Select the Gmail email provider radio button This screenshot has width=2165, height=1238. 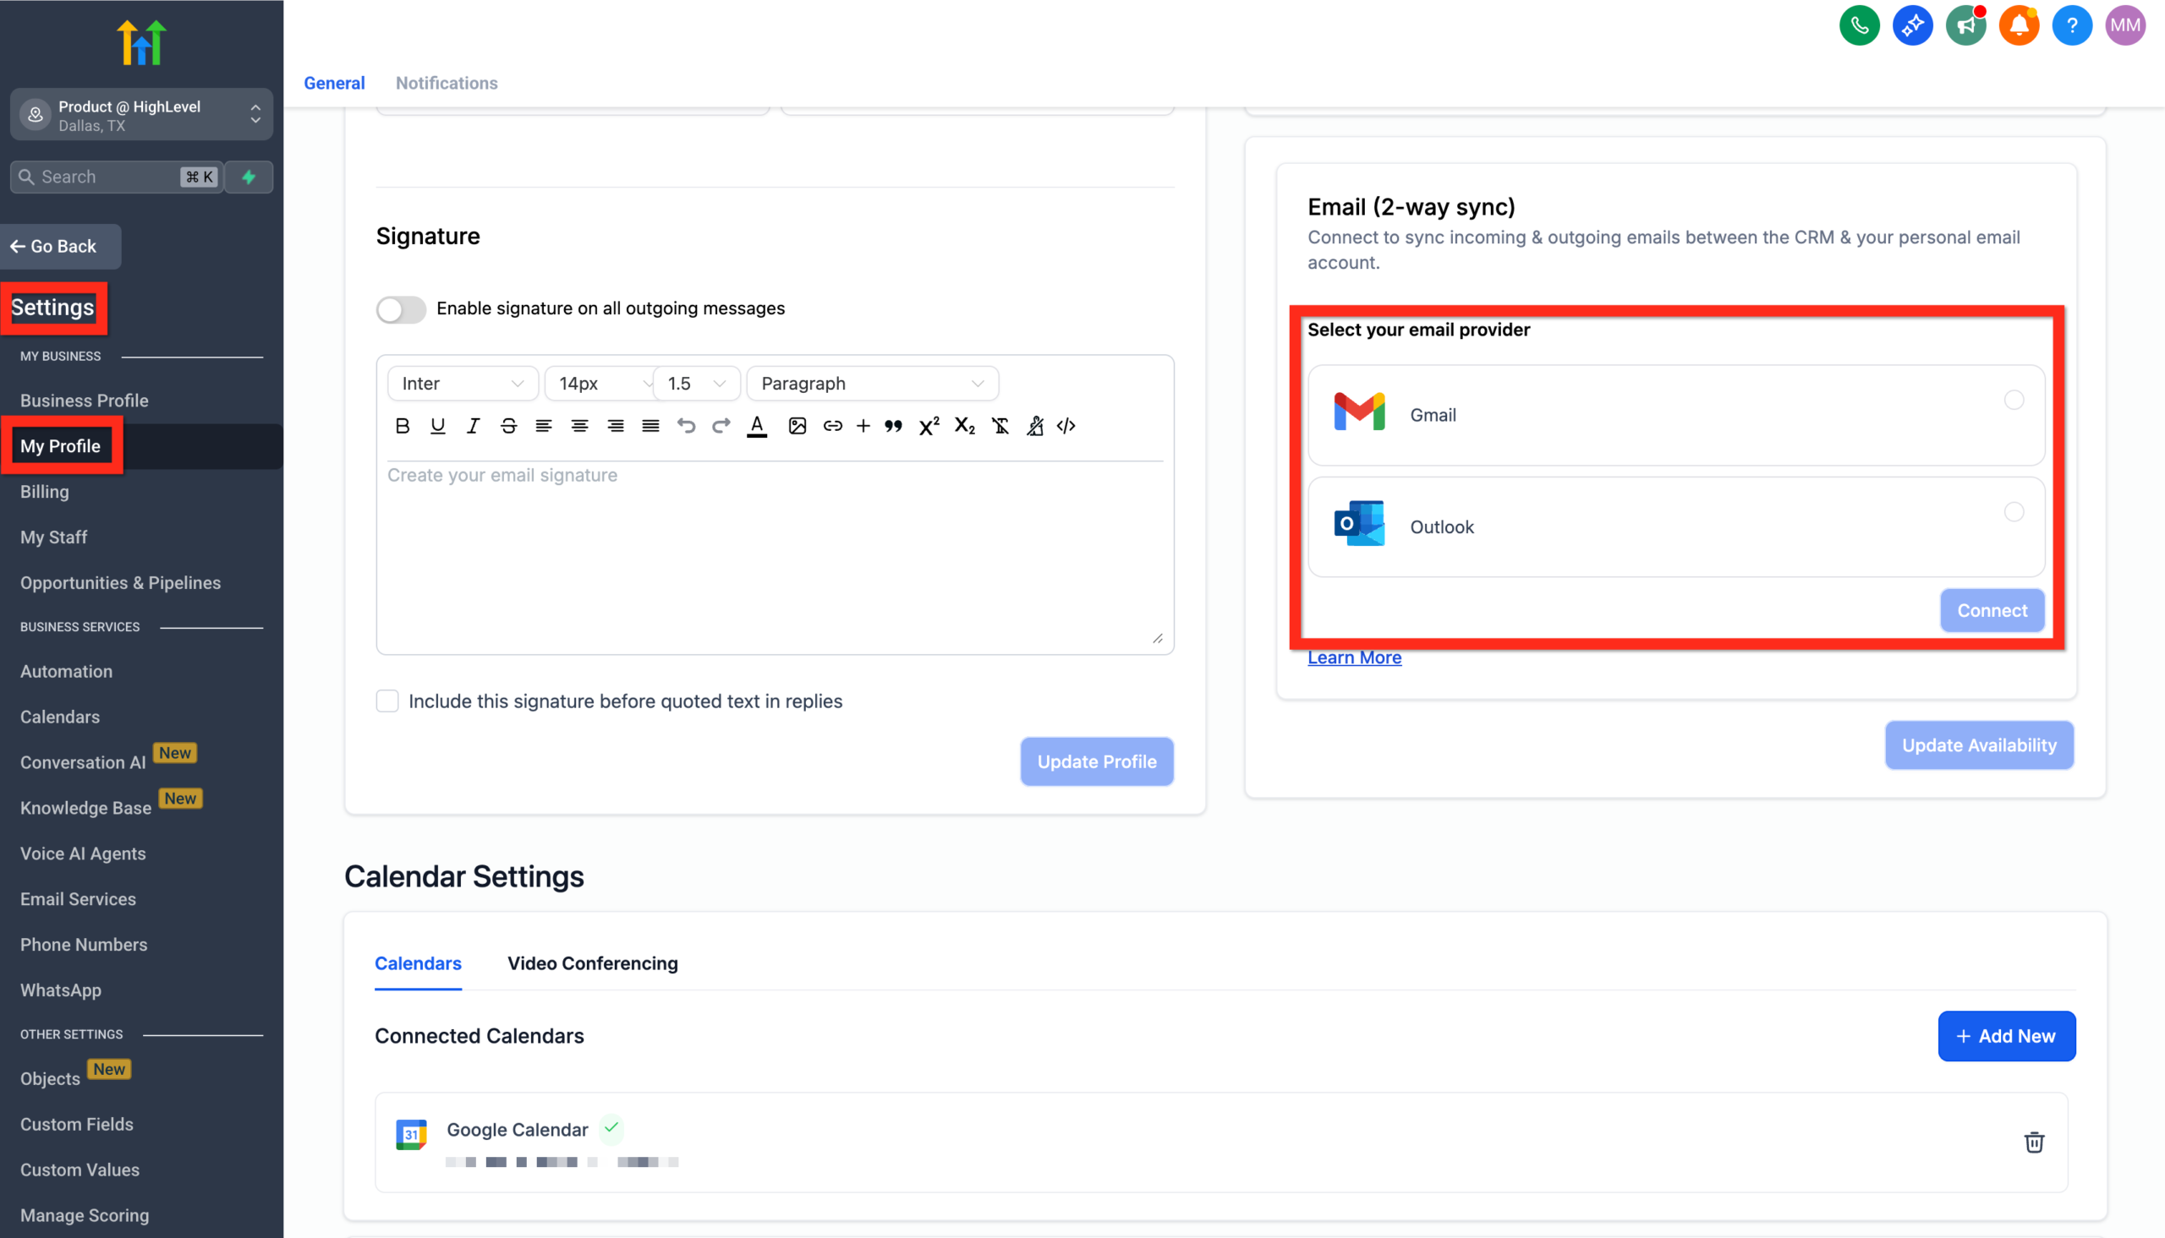(2014, 400)
